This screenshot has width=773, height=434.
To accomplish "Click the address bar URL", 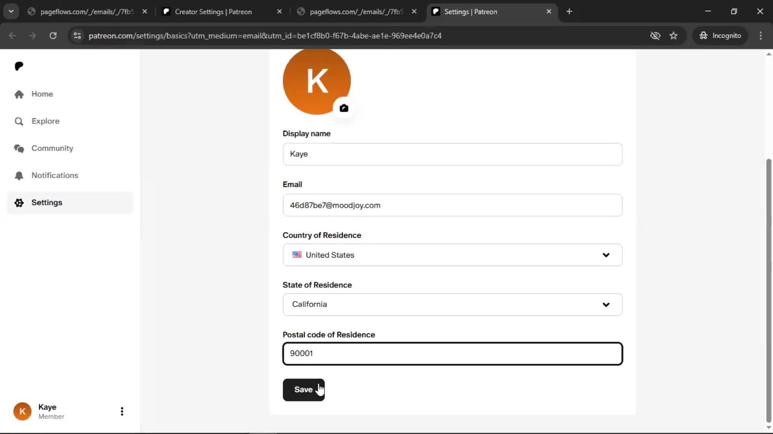I will 265,36.
